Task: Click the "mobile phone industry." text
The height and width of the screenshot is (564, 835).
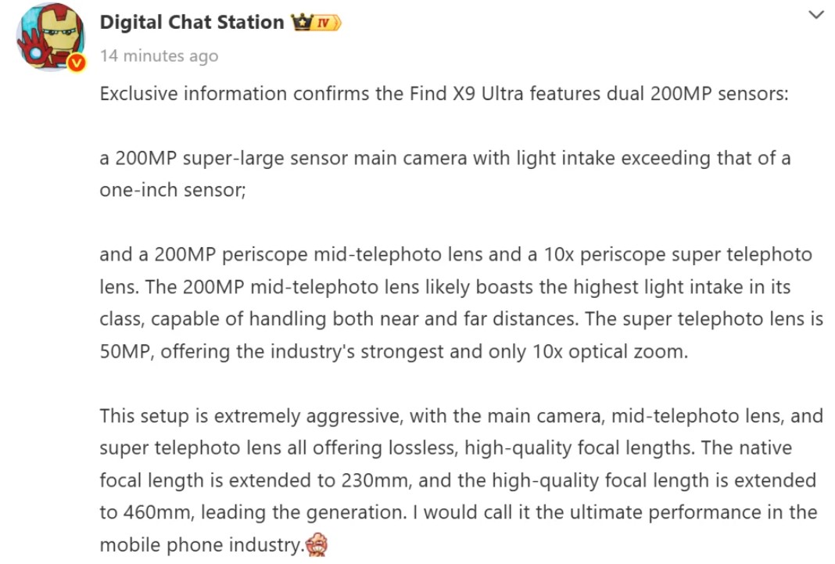Action: click(201, 544)
